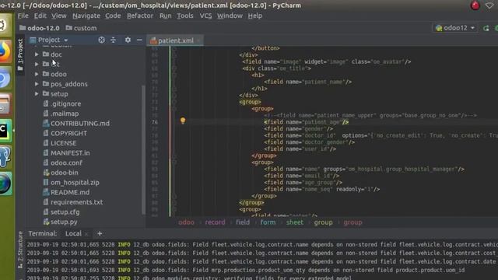Viewport: 498px width, 280px height.
Task: Open the Window menu
Action: coord(230,16)
